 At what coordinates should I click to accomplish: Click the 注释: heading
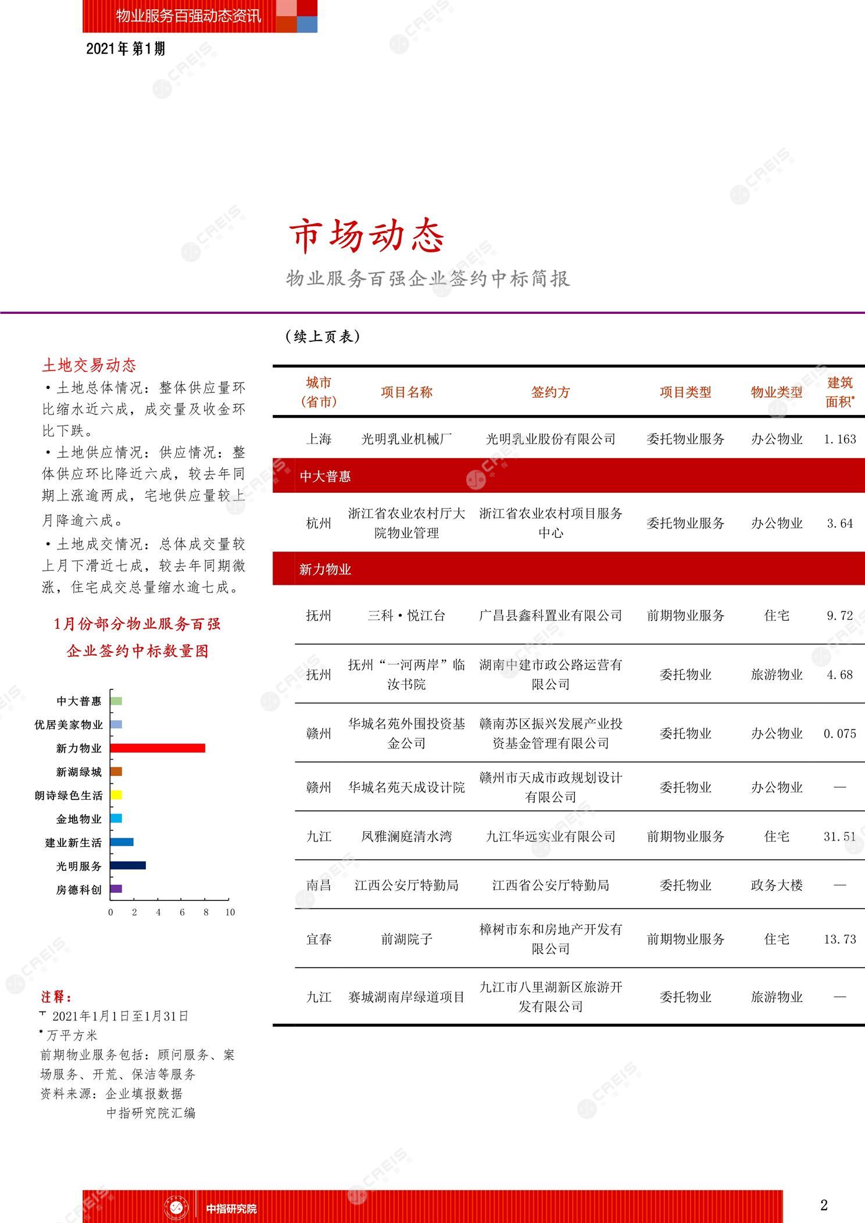click(x=56, y=997)
